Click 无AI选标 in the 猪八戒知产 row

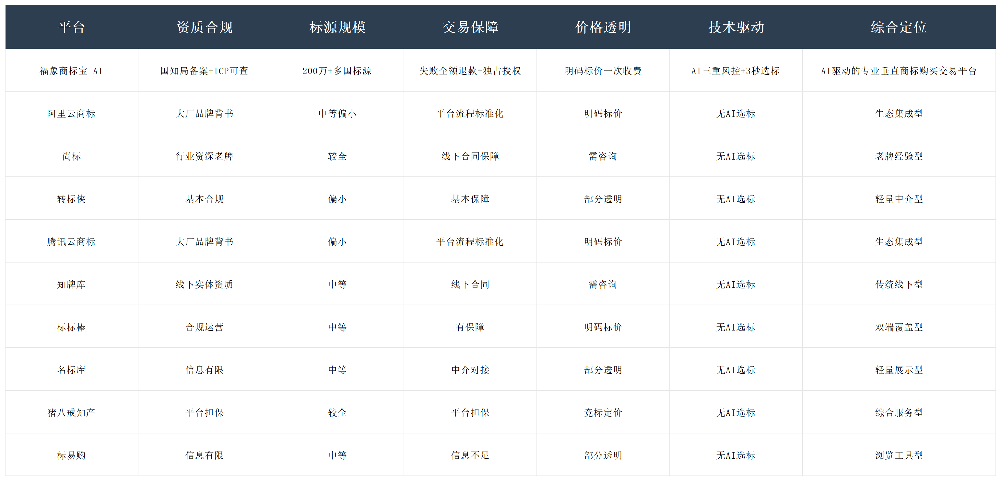[x=736, y=412]
